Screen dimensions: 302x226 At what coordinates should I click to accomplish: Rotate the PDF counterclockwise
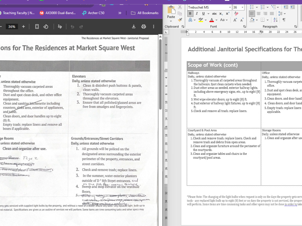pos(46,27)
